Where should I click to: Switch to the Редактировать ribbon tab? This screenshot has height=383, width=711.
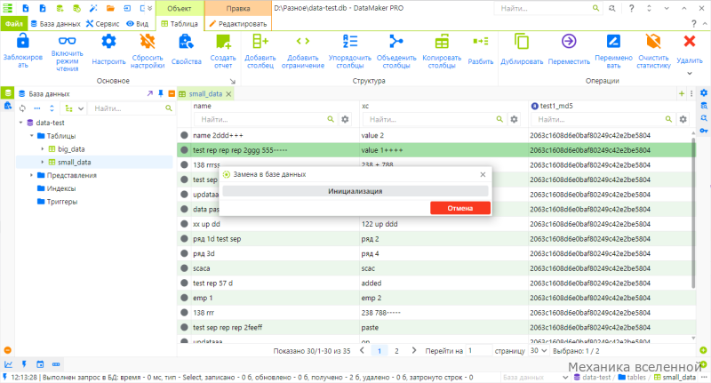[238, 24]
